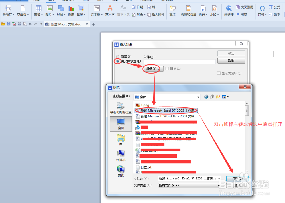Image resolution: width=285 pixels, height=203 pixels.
Task: Start screen capture (截屏)
Action: 81,11
